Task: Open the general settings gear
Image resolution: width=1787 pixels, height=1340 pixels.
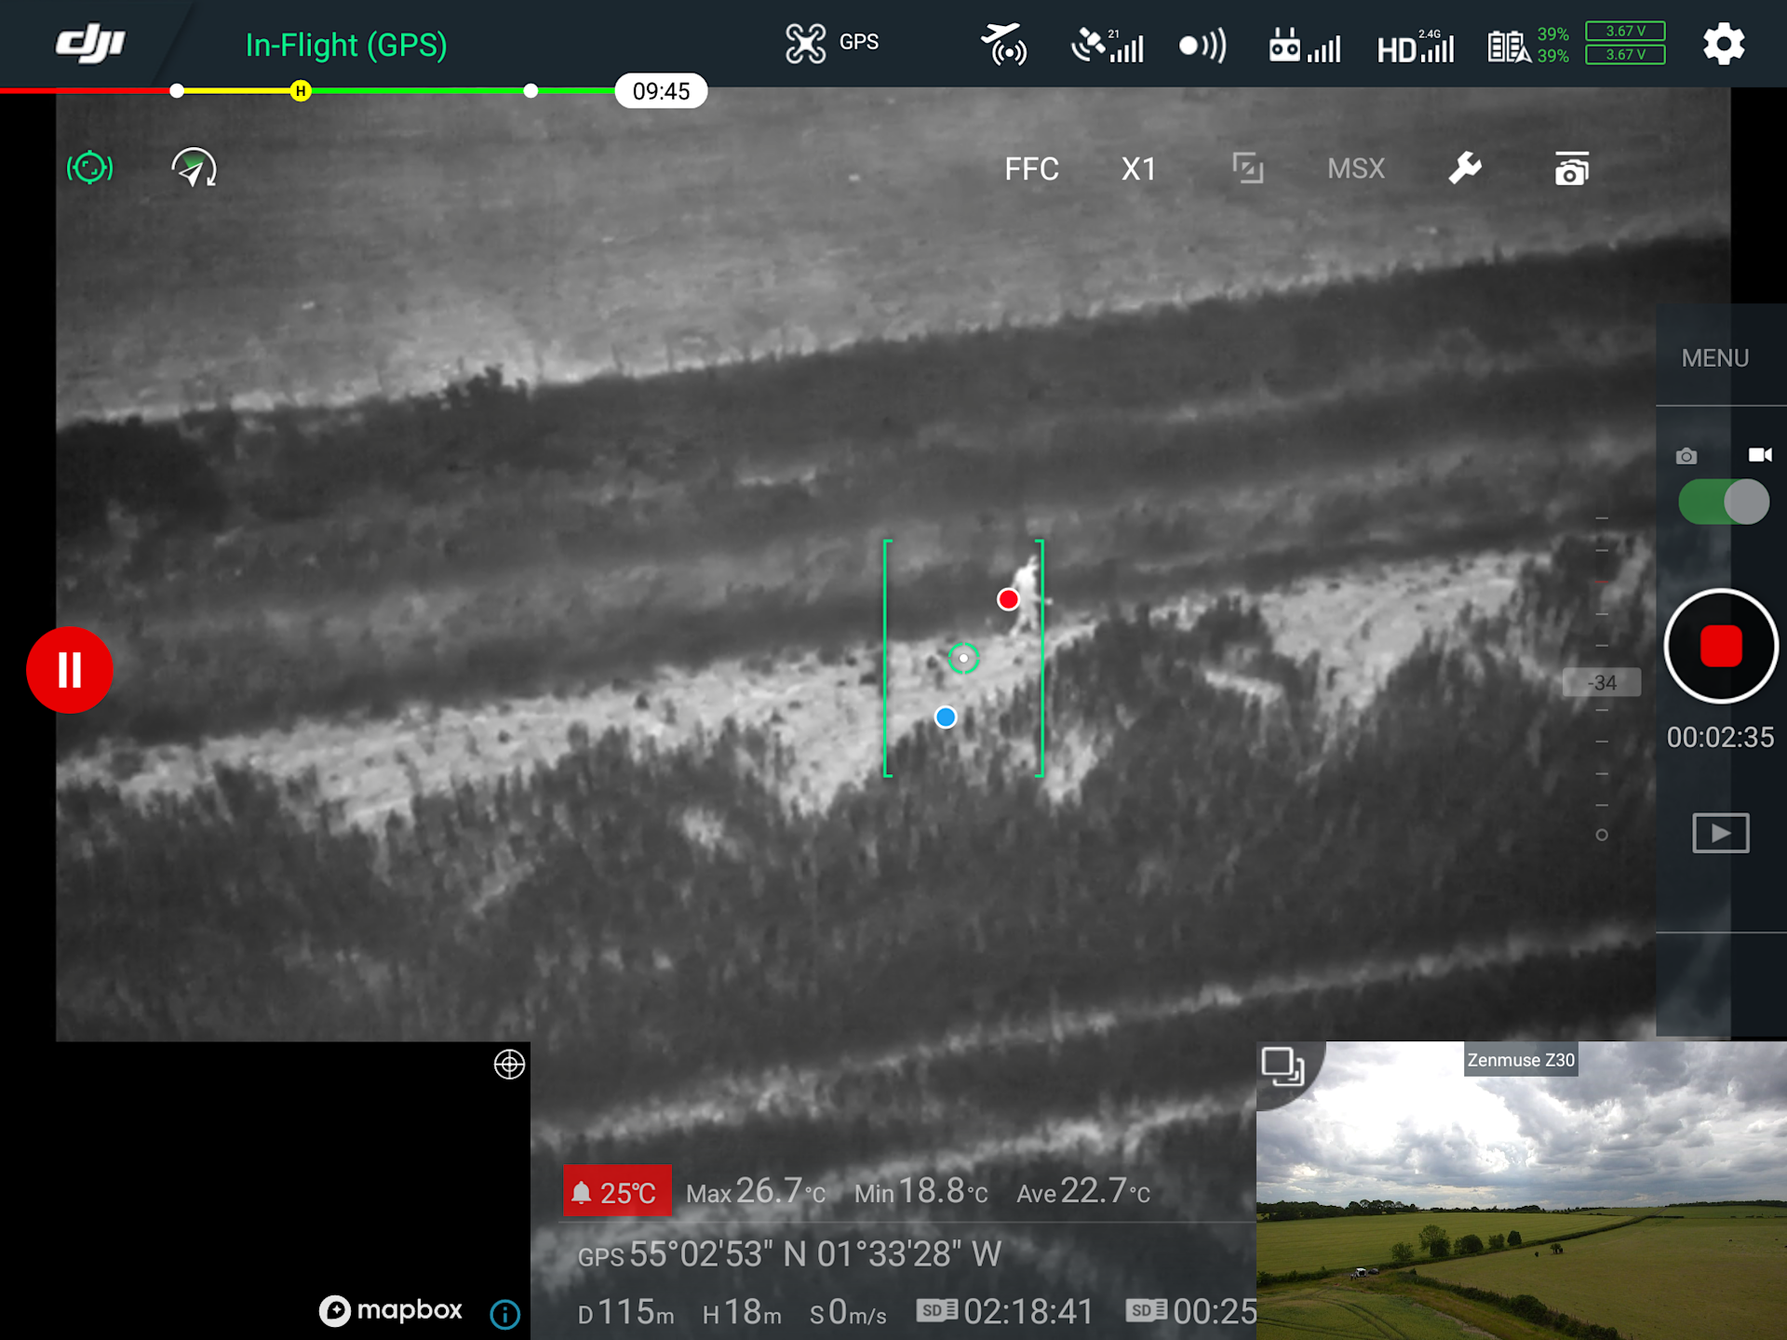Action: pos(1723,44)
